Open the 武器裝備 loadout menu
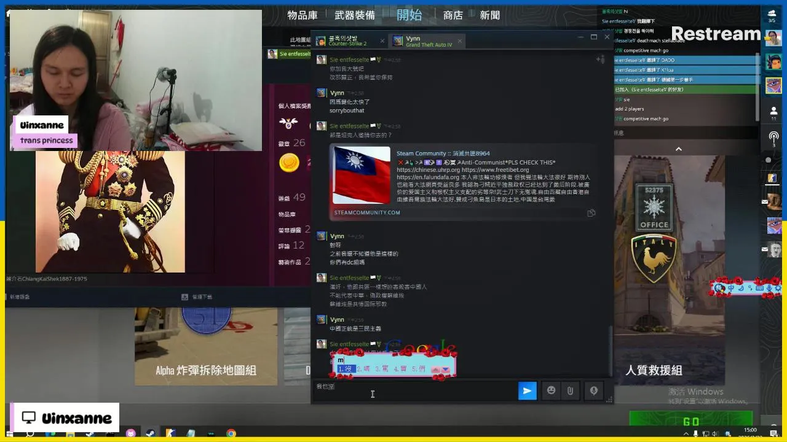The image size is (787, 442). click(x=355, y=15)
